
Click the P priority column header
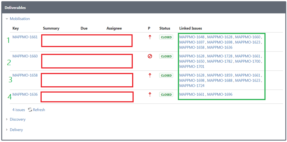tap(149, 28)
